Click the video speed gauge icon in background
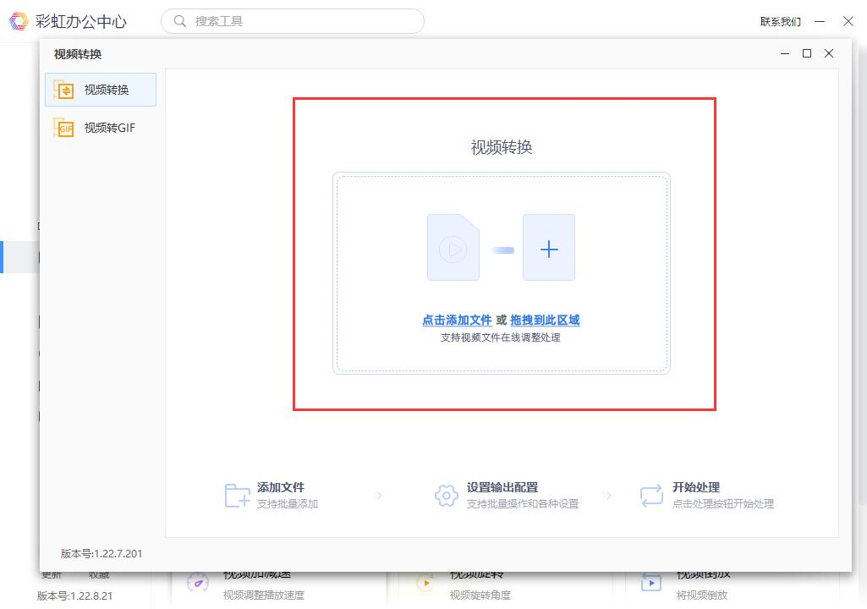Viewport: 867px width, 609px height. point(198,582)
